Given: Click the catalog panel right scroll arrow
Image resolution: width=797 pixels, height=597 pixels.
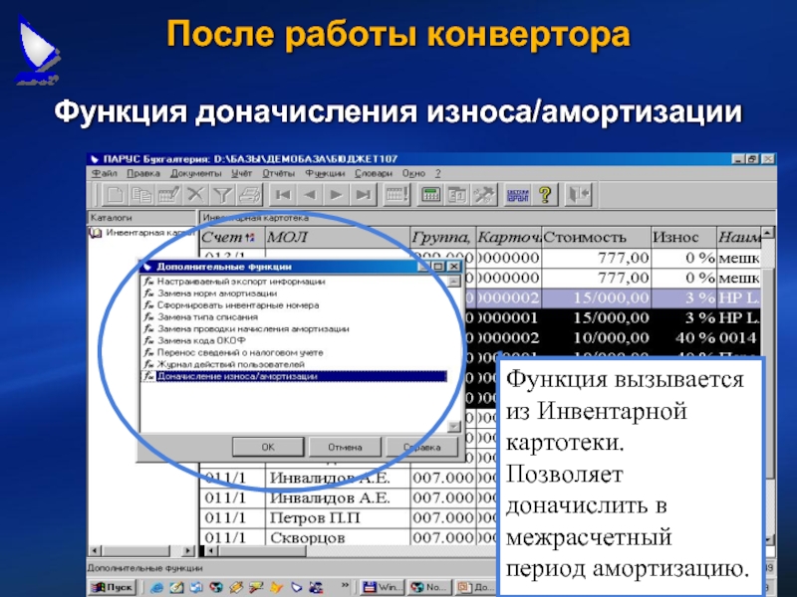Looking at the screenshot, I should [x=188, y=550].
